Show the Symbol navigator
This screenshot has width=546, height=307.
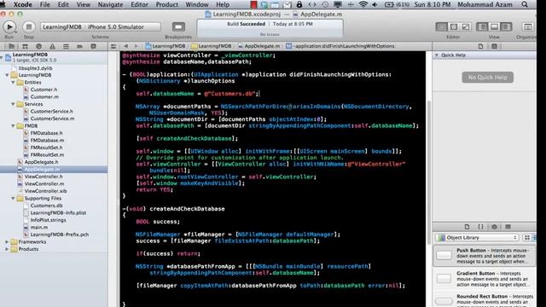pos(25,46)
